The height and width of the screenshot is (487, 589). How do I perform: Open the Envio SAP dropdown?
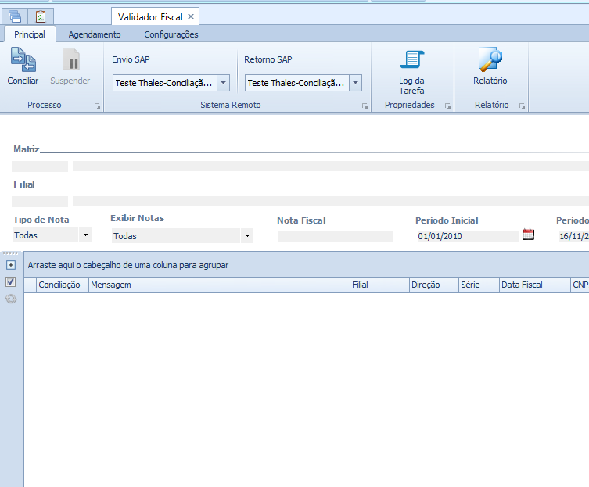(x=223, y=83)
